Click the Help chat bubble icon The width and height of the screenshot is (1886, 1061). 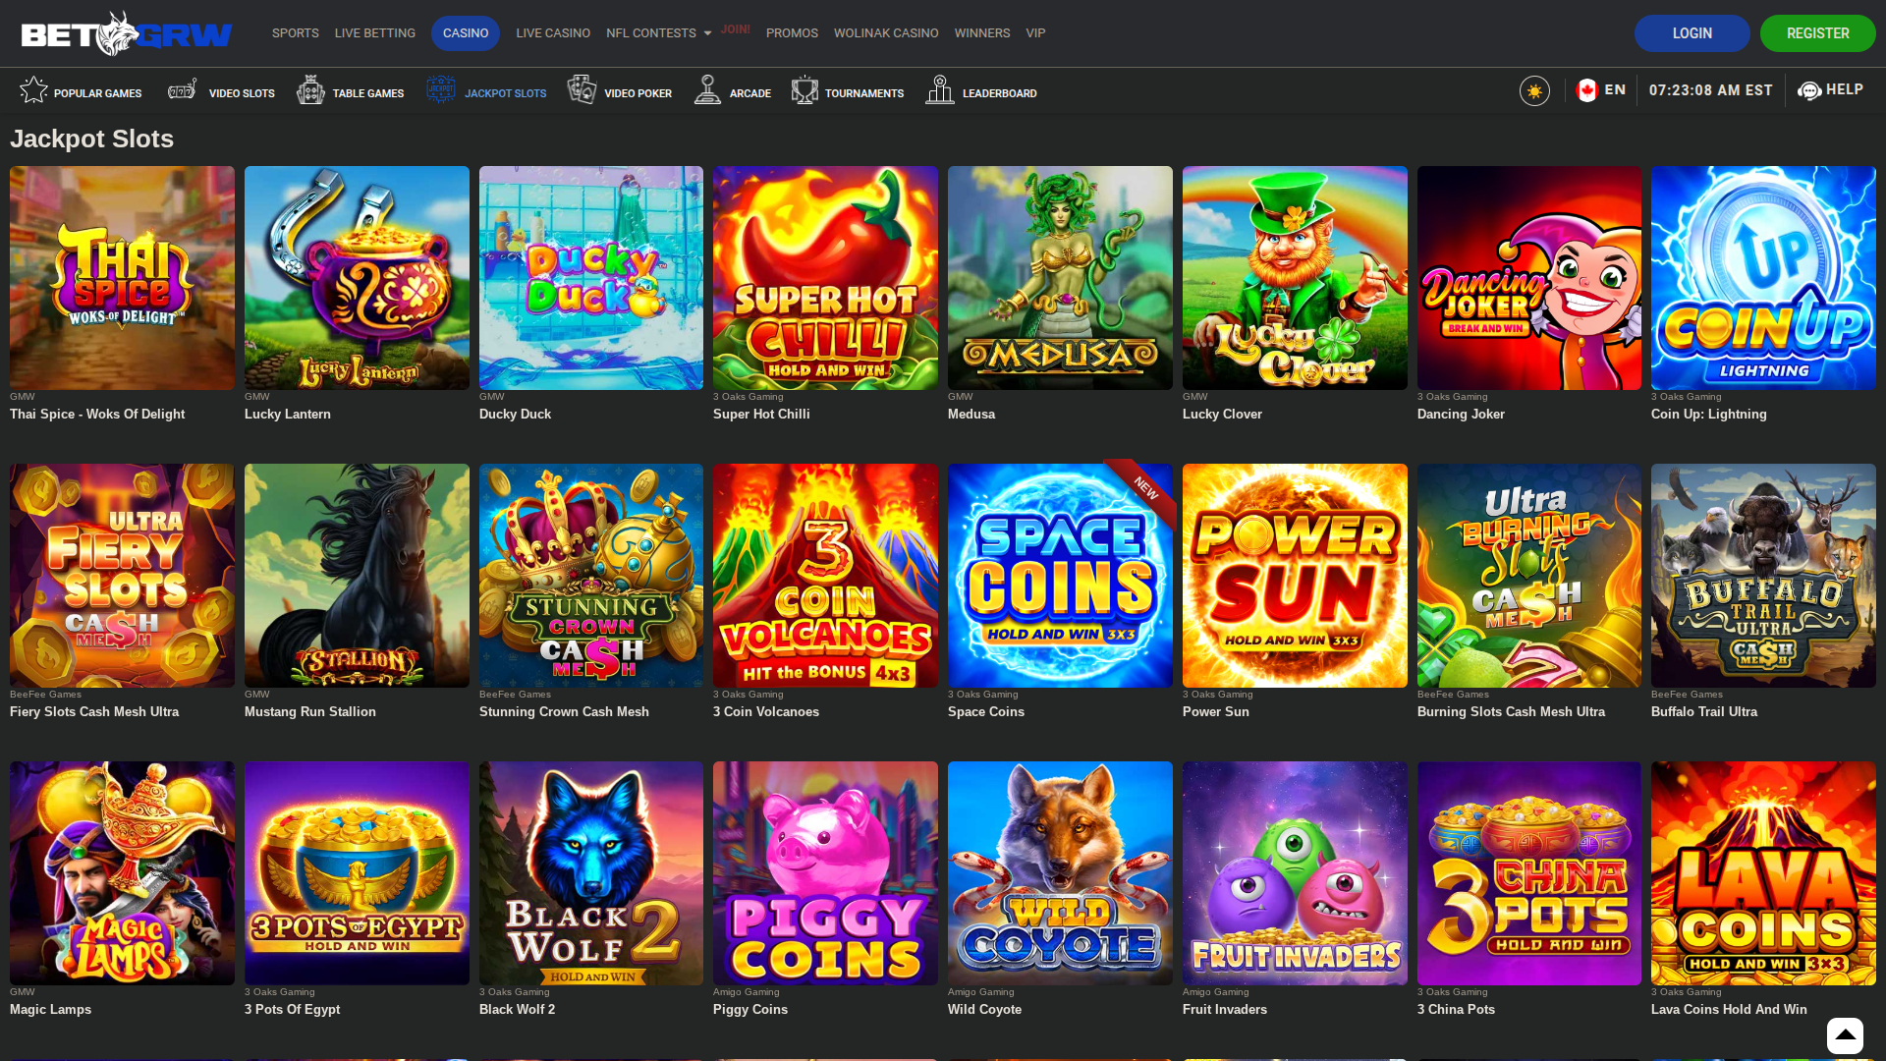click(x=1810, y=90)
